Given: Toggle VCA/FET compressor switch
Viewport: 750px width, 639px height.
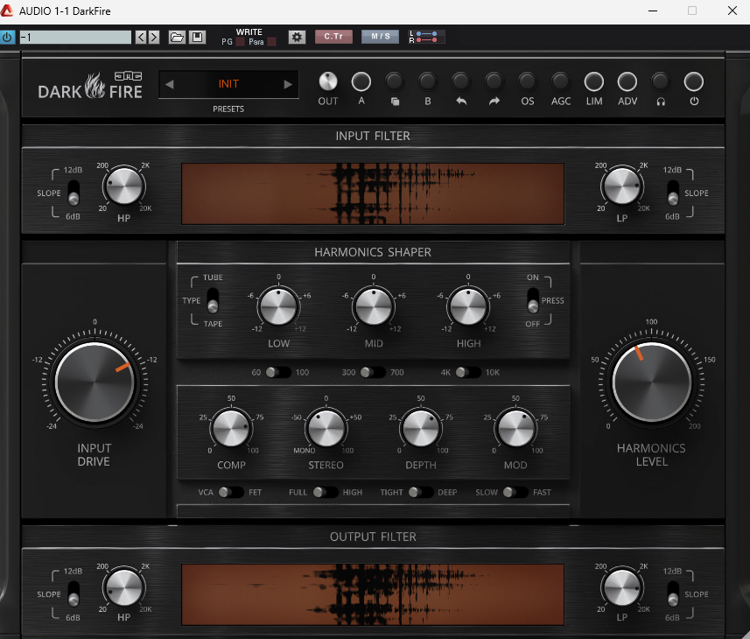Looking at the screenshot, I should coord(231,492).
